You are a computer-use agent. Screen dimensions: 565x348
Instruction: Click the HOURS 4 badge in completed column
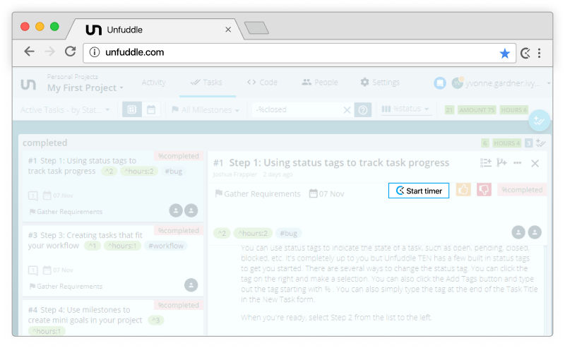point(506,143)
